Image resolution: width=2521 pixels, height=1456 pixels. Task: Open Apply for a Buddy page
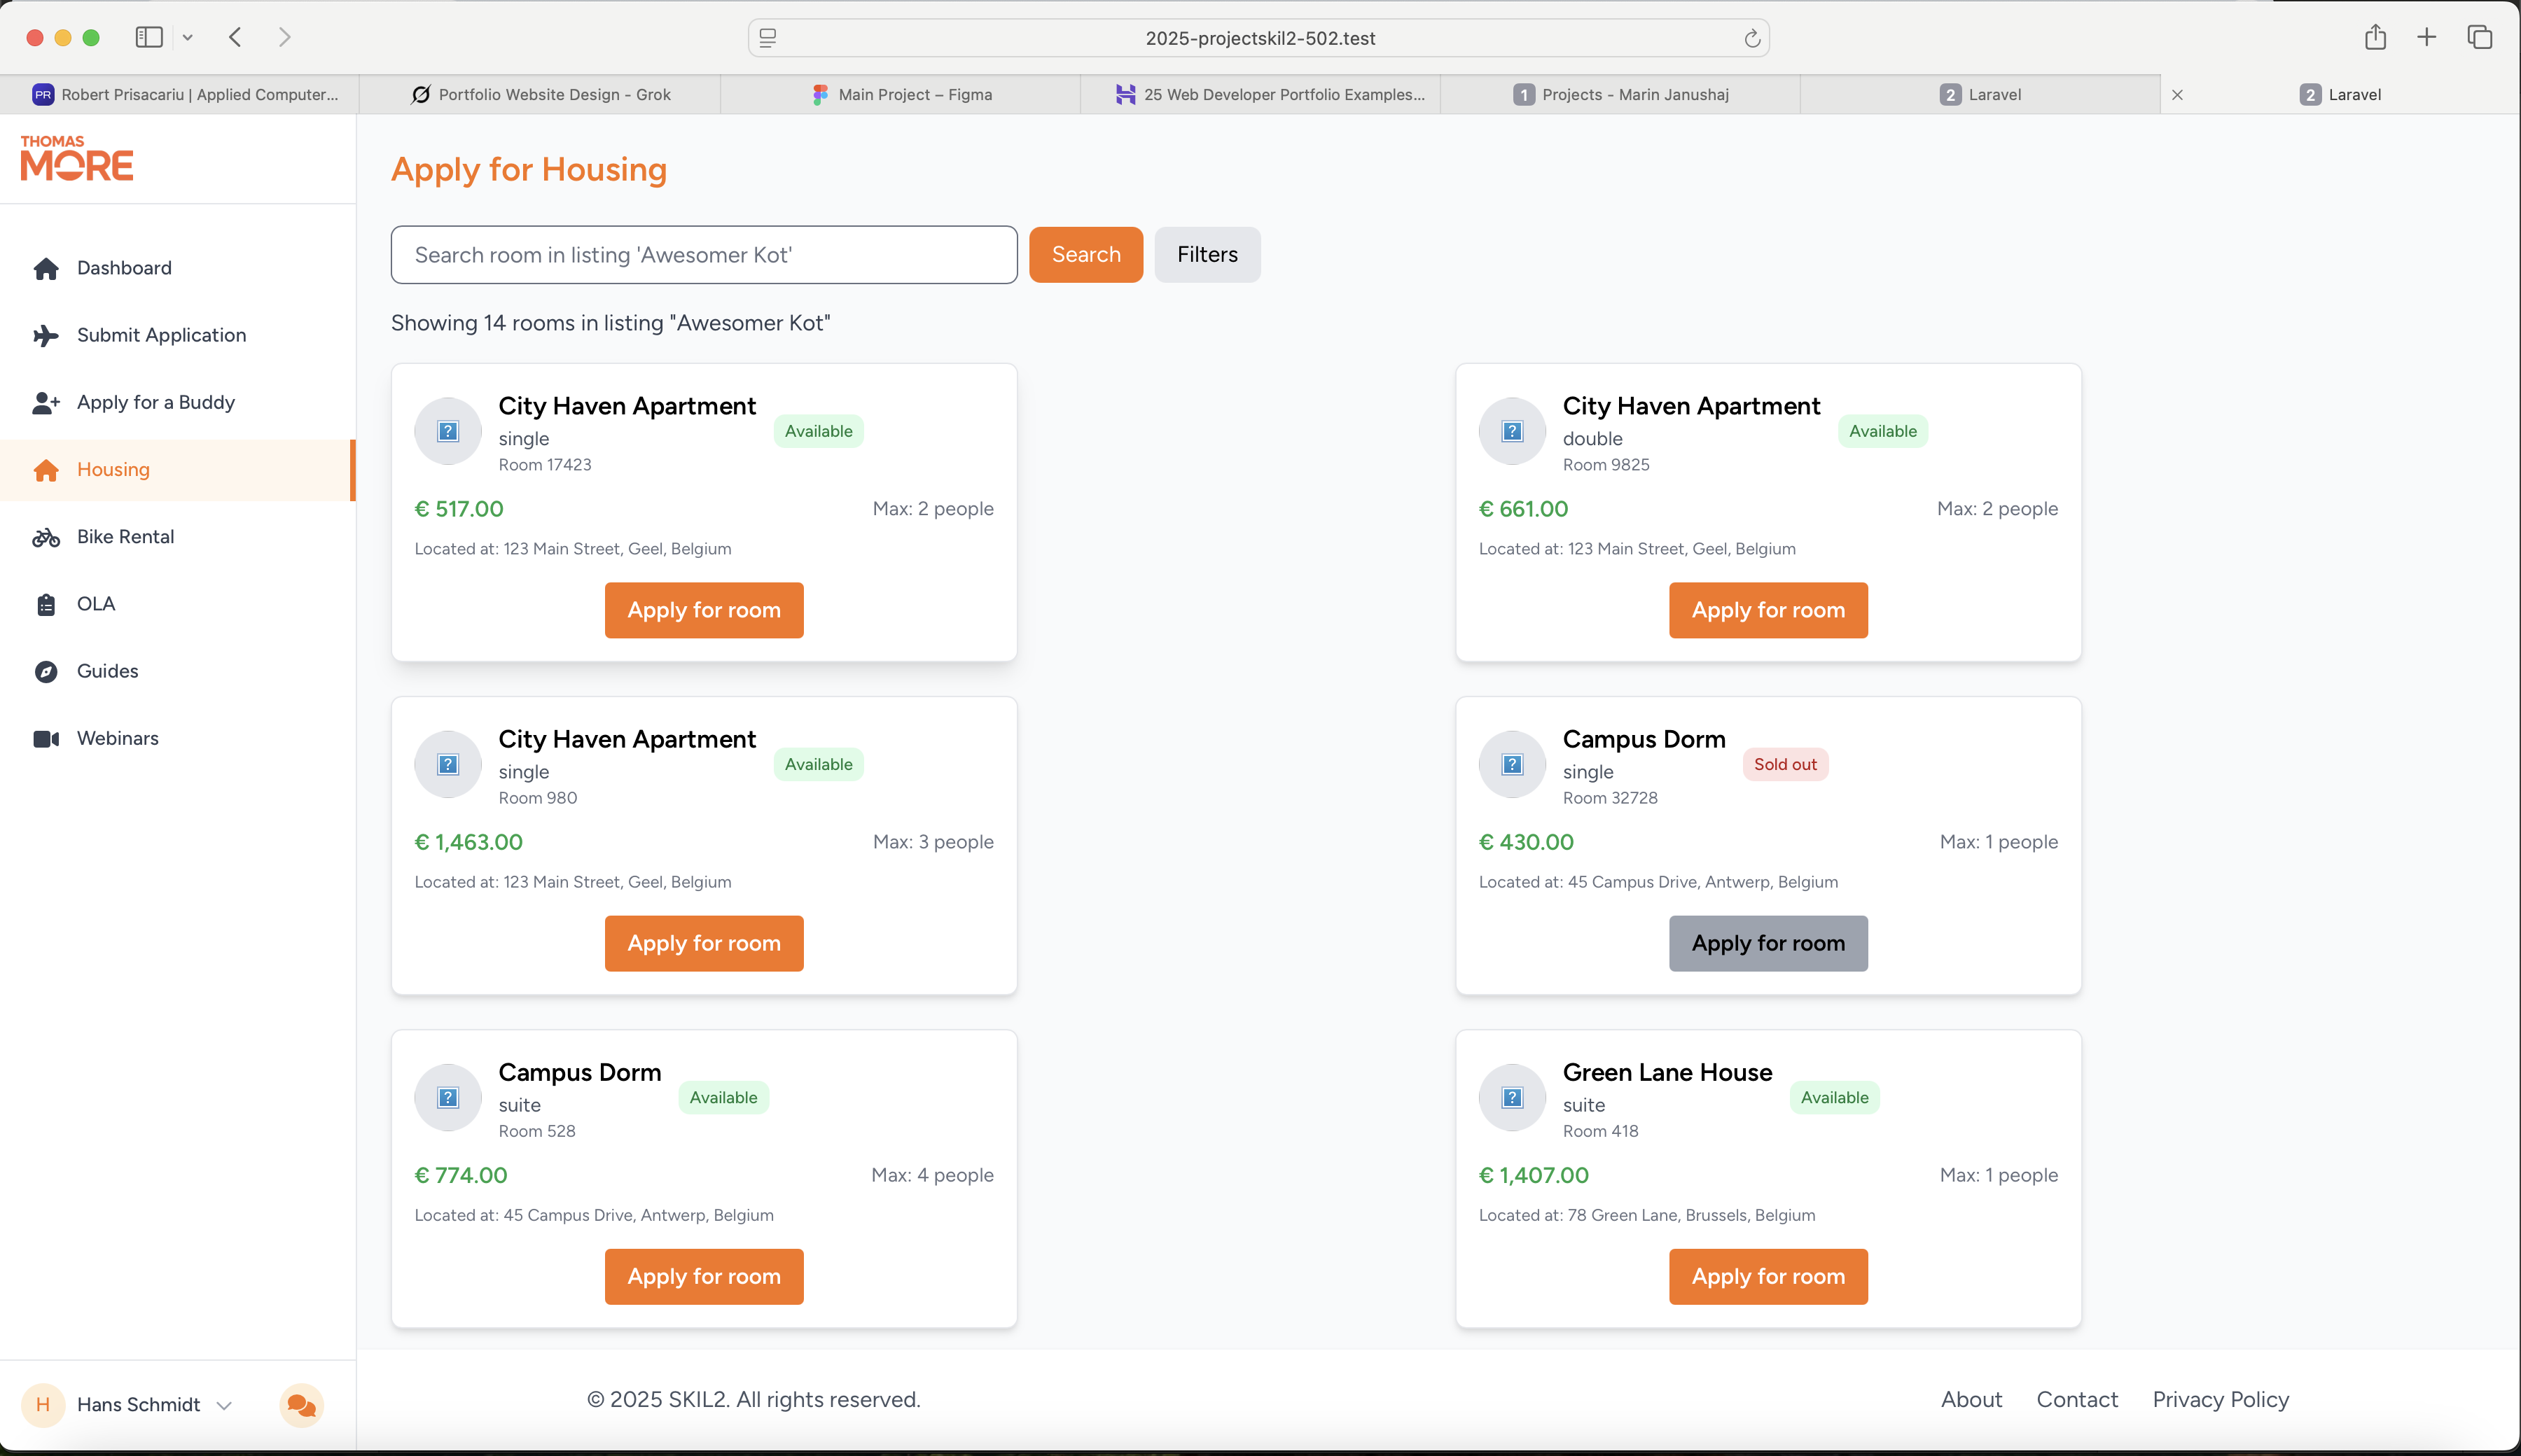click(x=178, y=402)
